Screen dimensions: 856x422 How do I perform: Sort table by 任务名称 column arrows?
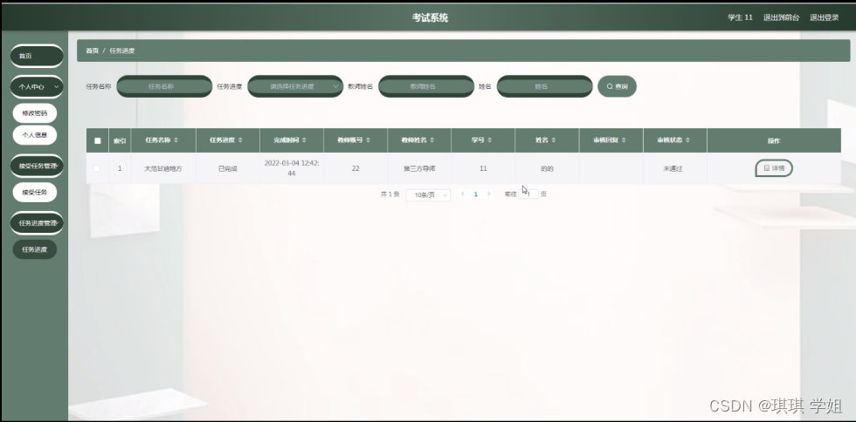point(176,140)
